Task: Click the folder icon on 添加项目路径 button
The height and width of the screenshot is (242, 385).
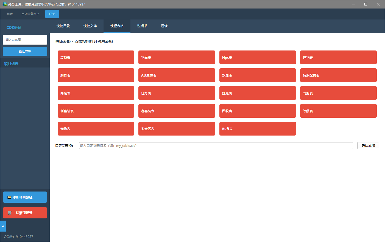Action: click(9, 197)
